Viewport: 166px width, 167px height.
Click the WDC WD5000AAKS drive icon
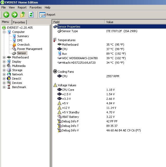pyautogui.click(x=59, y=58)
